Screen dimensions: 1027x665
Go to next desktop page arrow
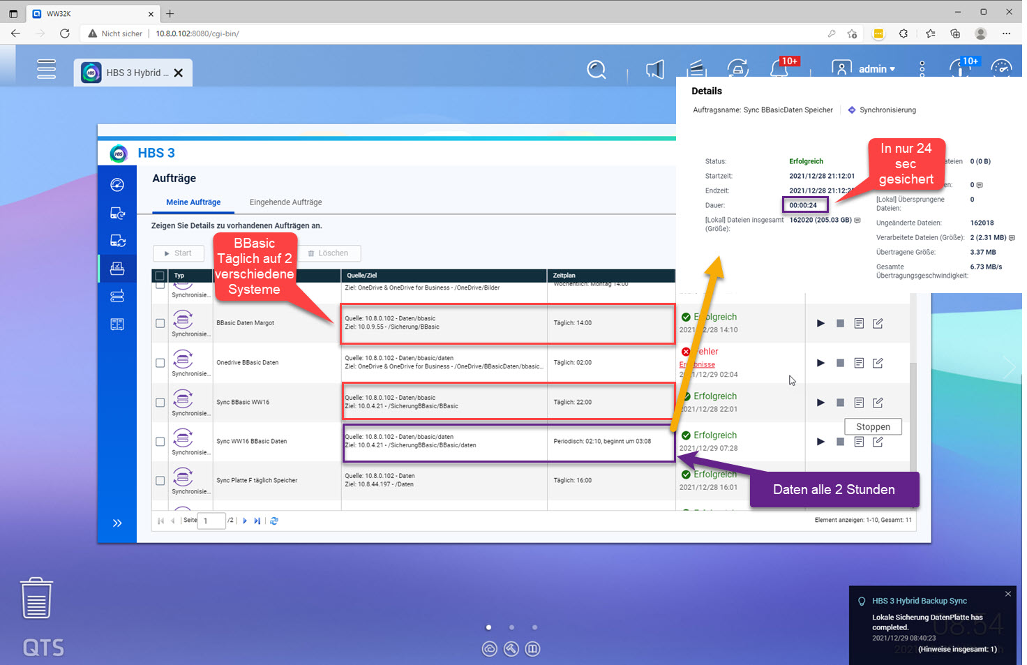coord(1009,367)
